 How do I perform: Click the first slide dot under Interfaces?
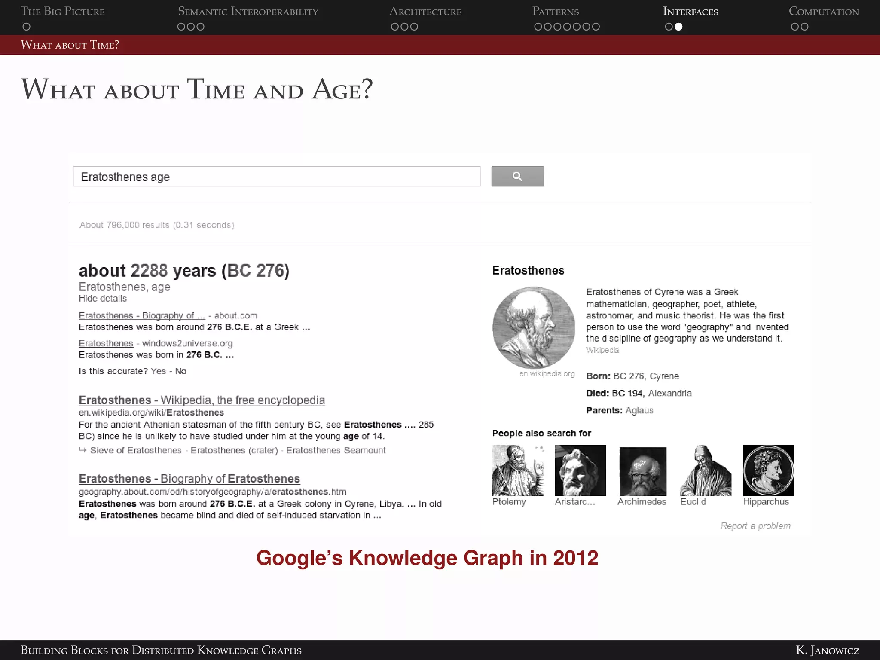coord(669,27)
